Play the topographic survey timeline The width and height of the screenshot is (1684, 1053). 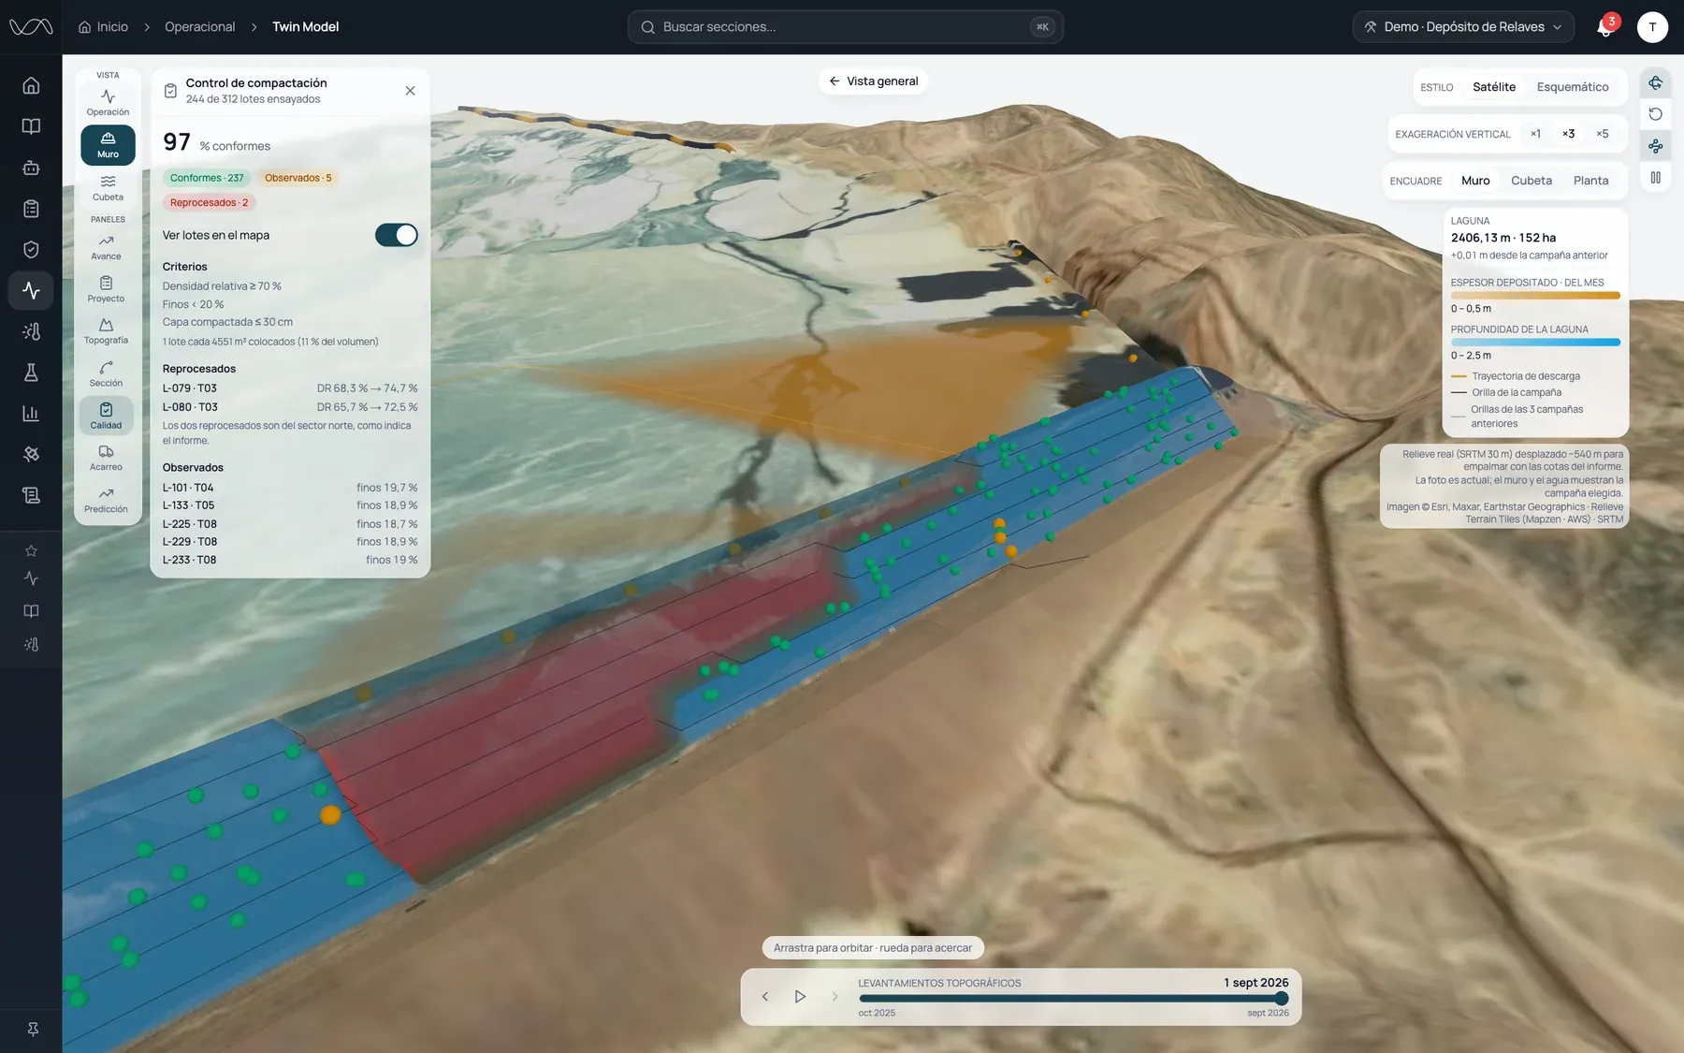(x=800, y=997)
